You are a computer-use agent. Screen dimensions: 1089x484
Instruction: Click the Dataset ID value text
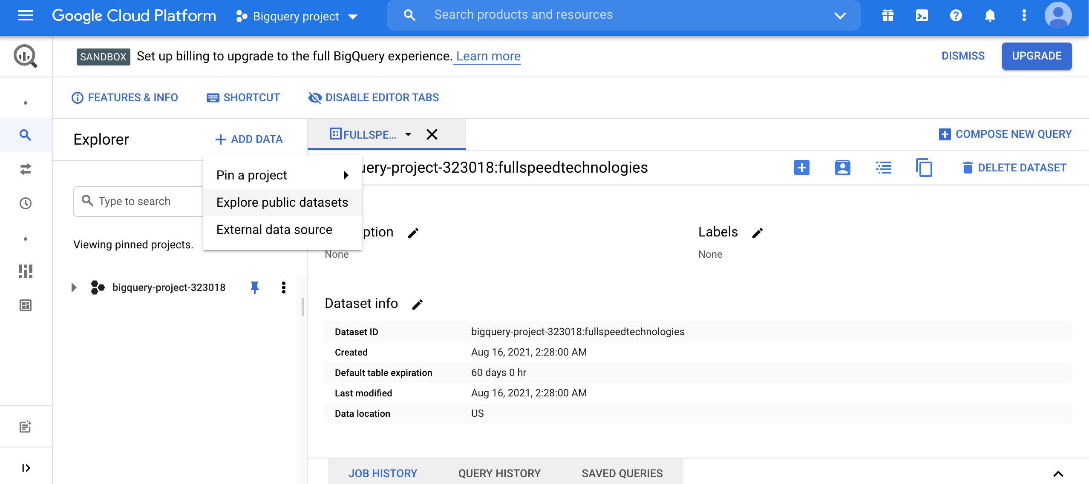[578, 332]
